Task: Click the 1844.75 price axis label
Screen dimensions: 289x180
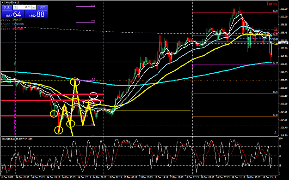Action: (x=283, y=64)
